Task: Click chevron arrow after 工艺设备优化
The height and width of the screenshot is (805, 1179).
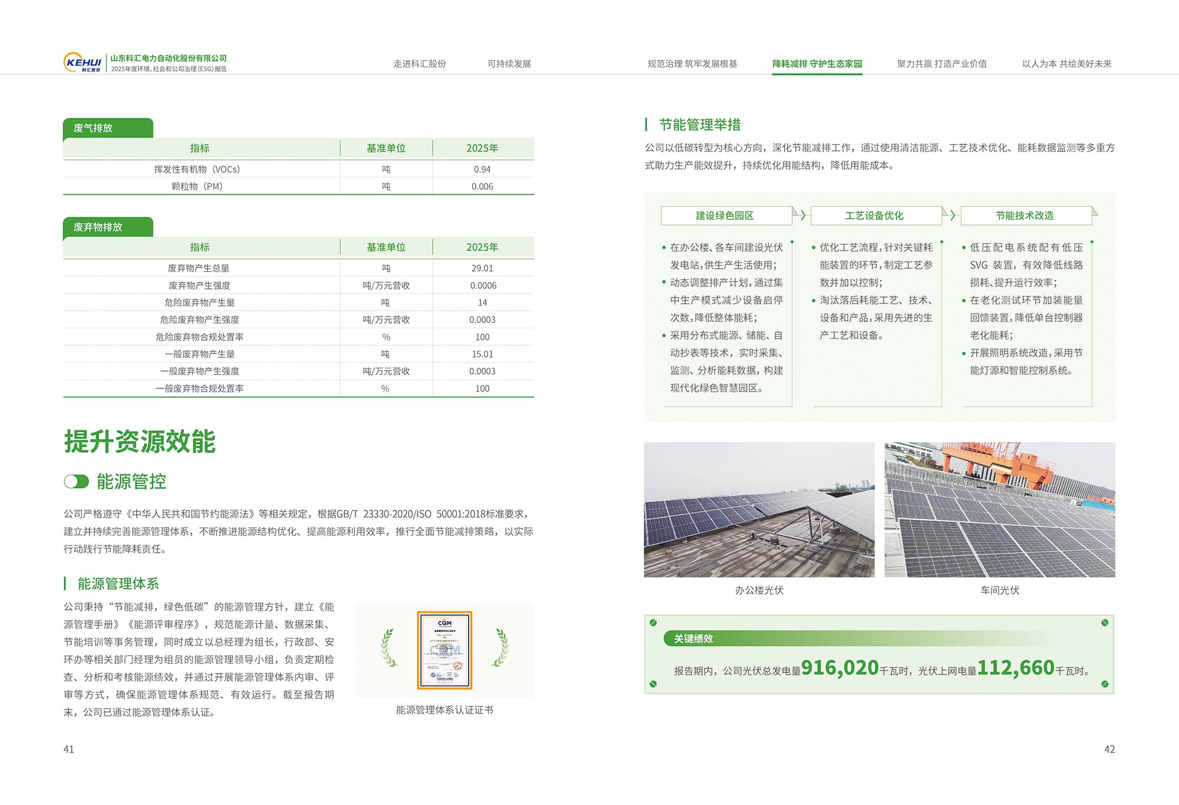Action: point(953,216)
